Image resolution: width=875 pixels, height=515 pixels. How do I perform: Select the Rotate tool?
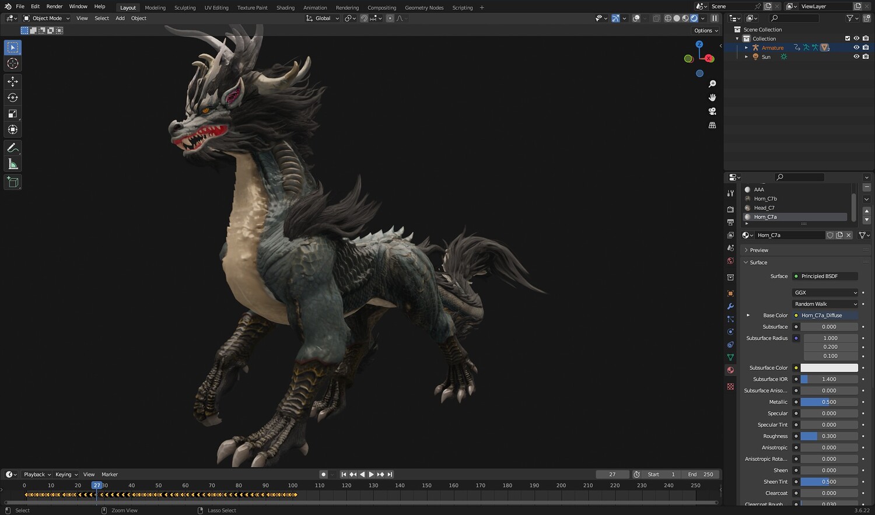13,97
